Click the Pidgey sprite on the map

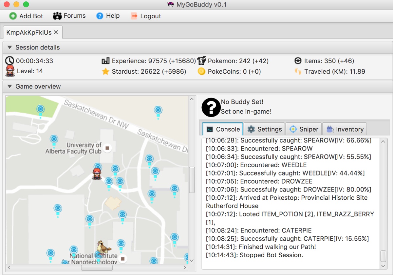(104, 248)
